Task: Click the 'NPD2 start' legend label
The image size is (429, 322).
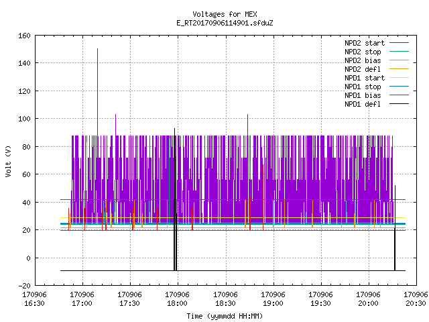Action: pos(365,43)
